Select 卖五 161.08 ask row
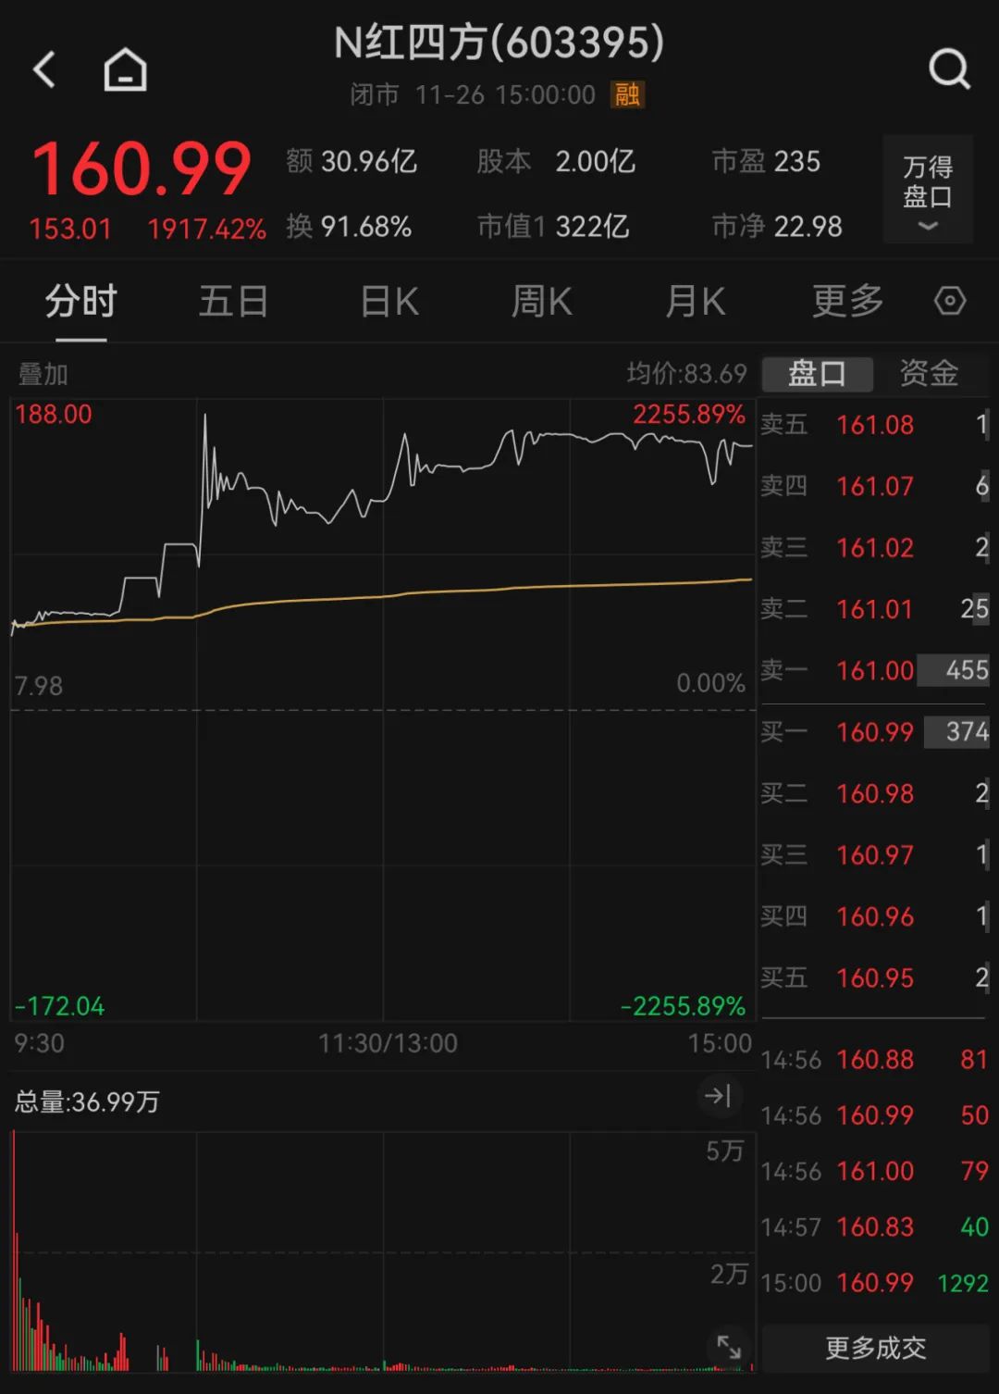Image resolution: width=999 pixels, height=1394 pixels. pyautogui.click(x=874, y=425)
